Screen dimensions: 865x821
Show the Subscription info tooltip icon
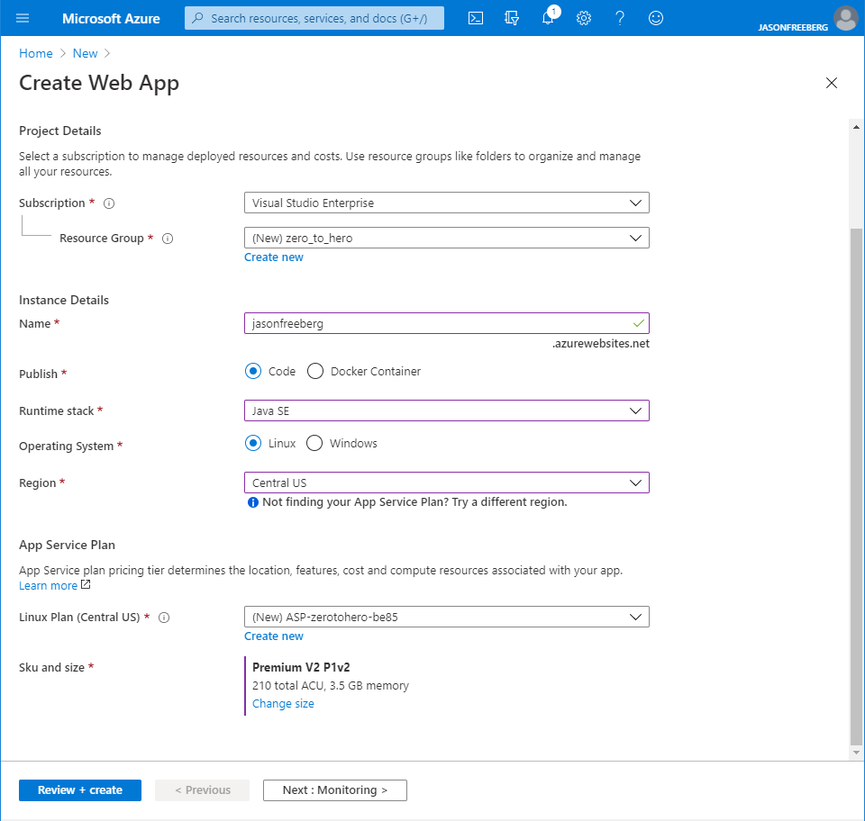click(x=109, y=203)
